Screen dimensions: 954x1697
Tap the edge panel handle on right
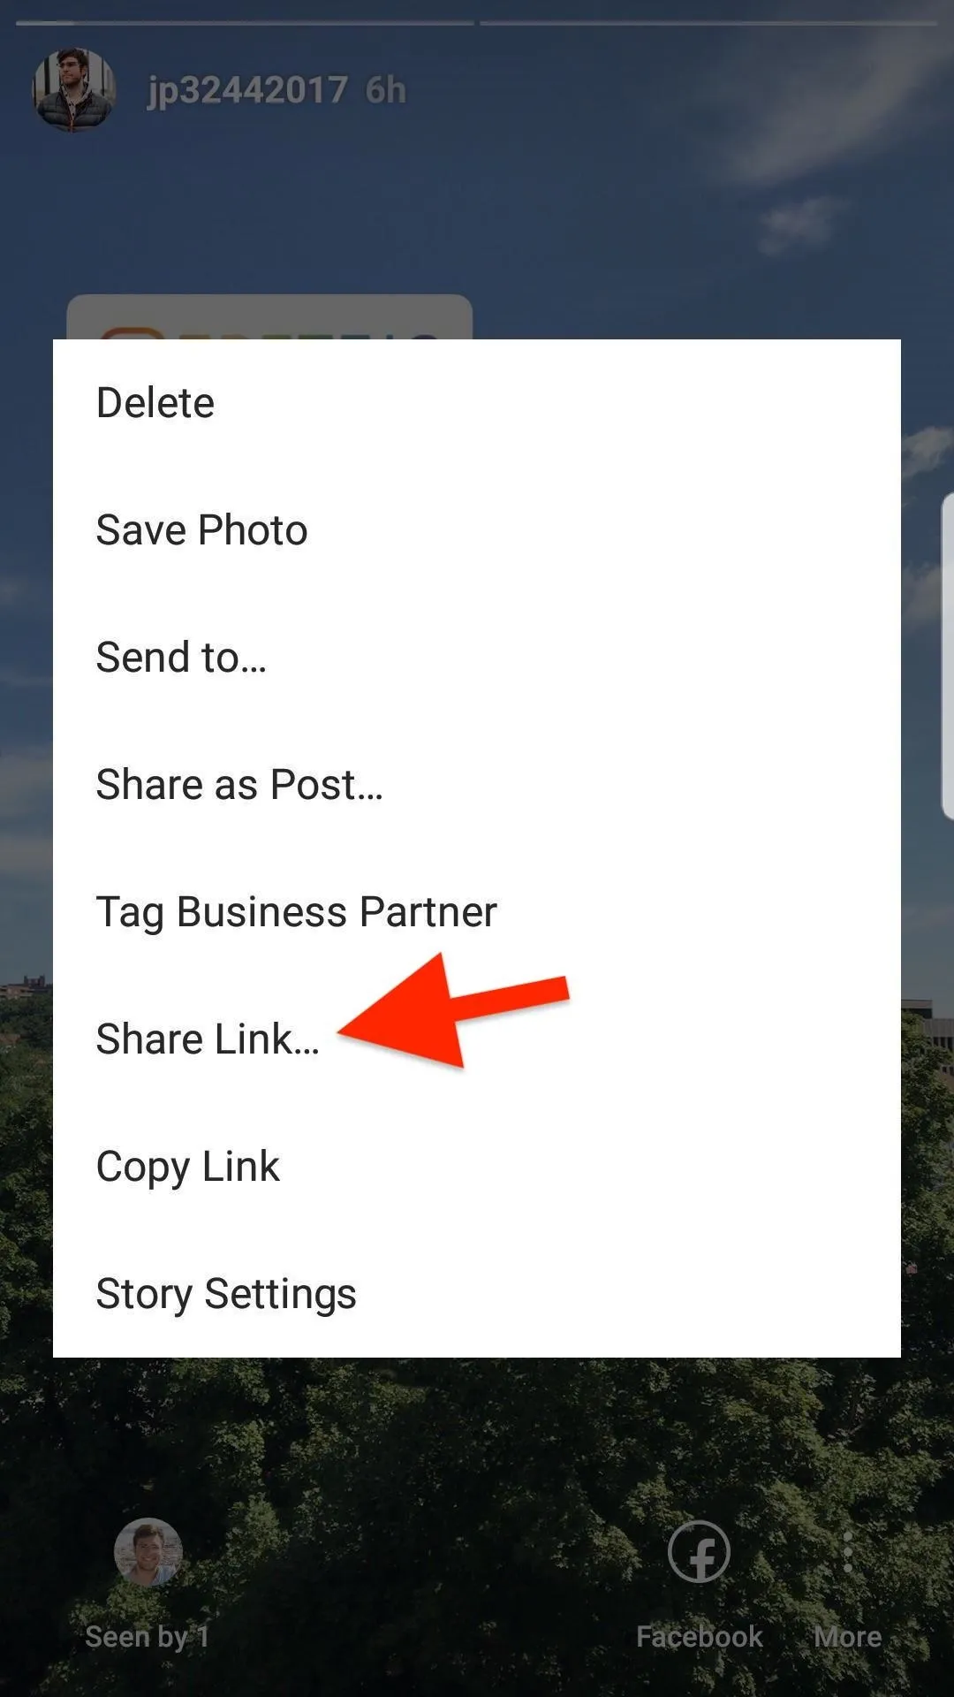(x=947, y=656)
